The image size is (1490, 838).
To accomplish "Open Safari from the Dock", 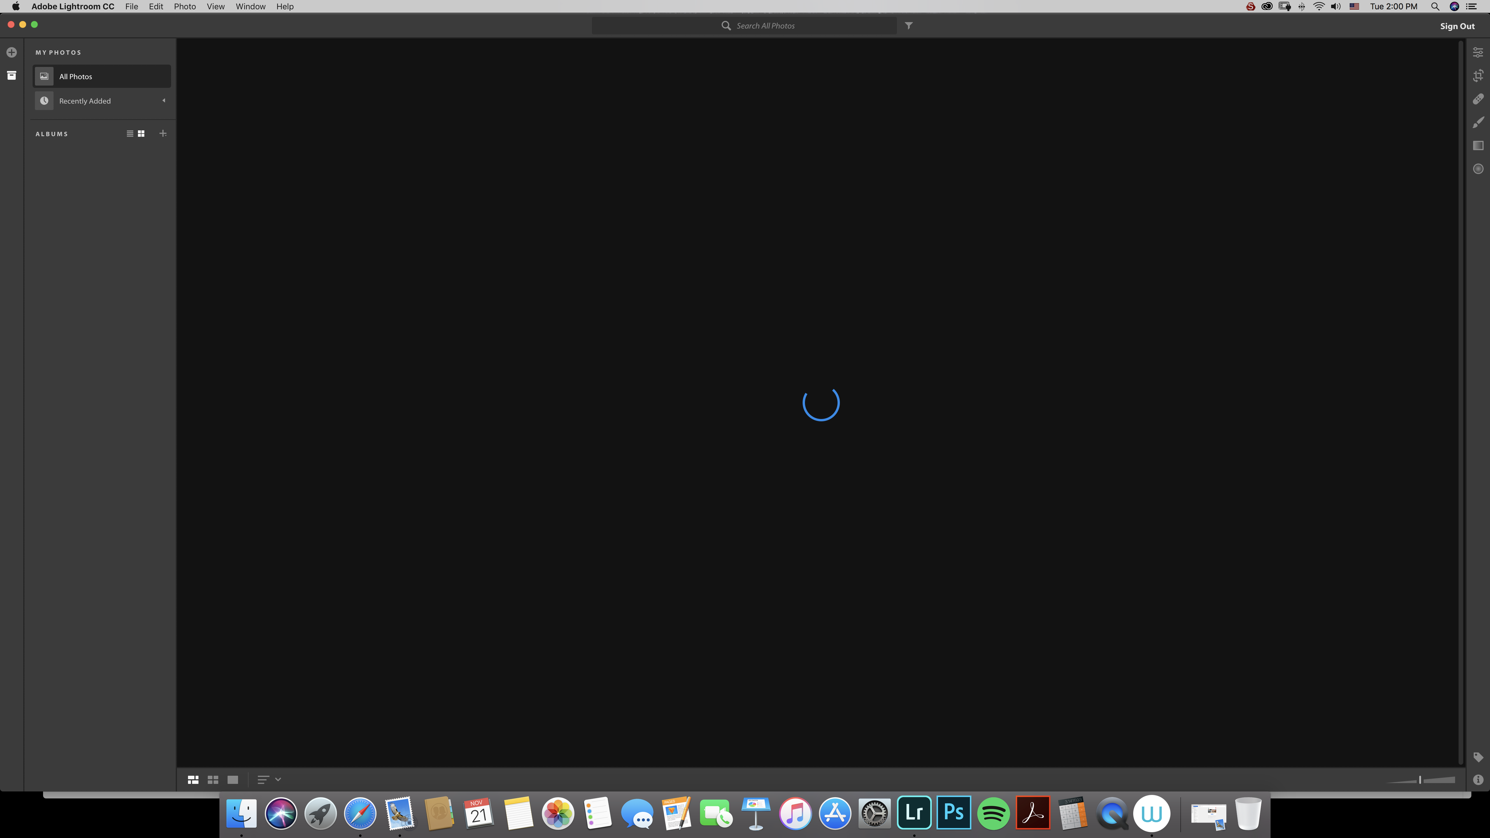I will tap(360, 813).
